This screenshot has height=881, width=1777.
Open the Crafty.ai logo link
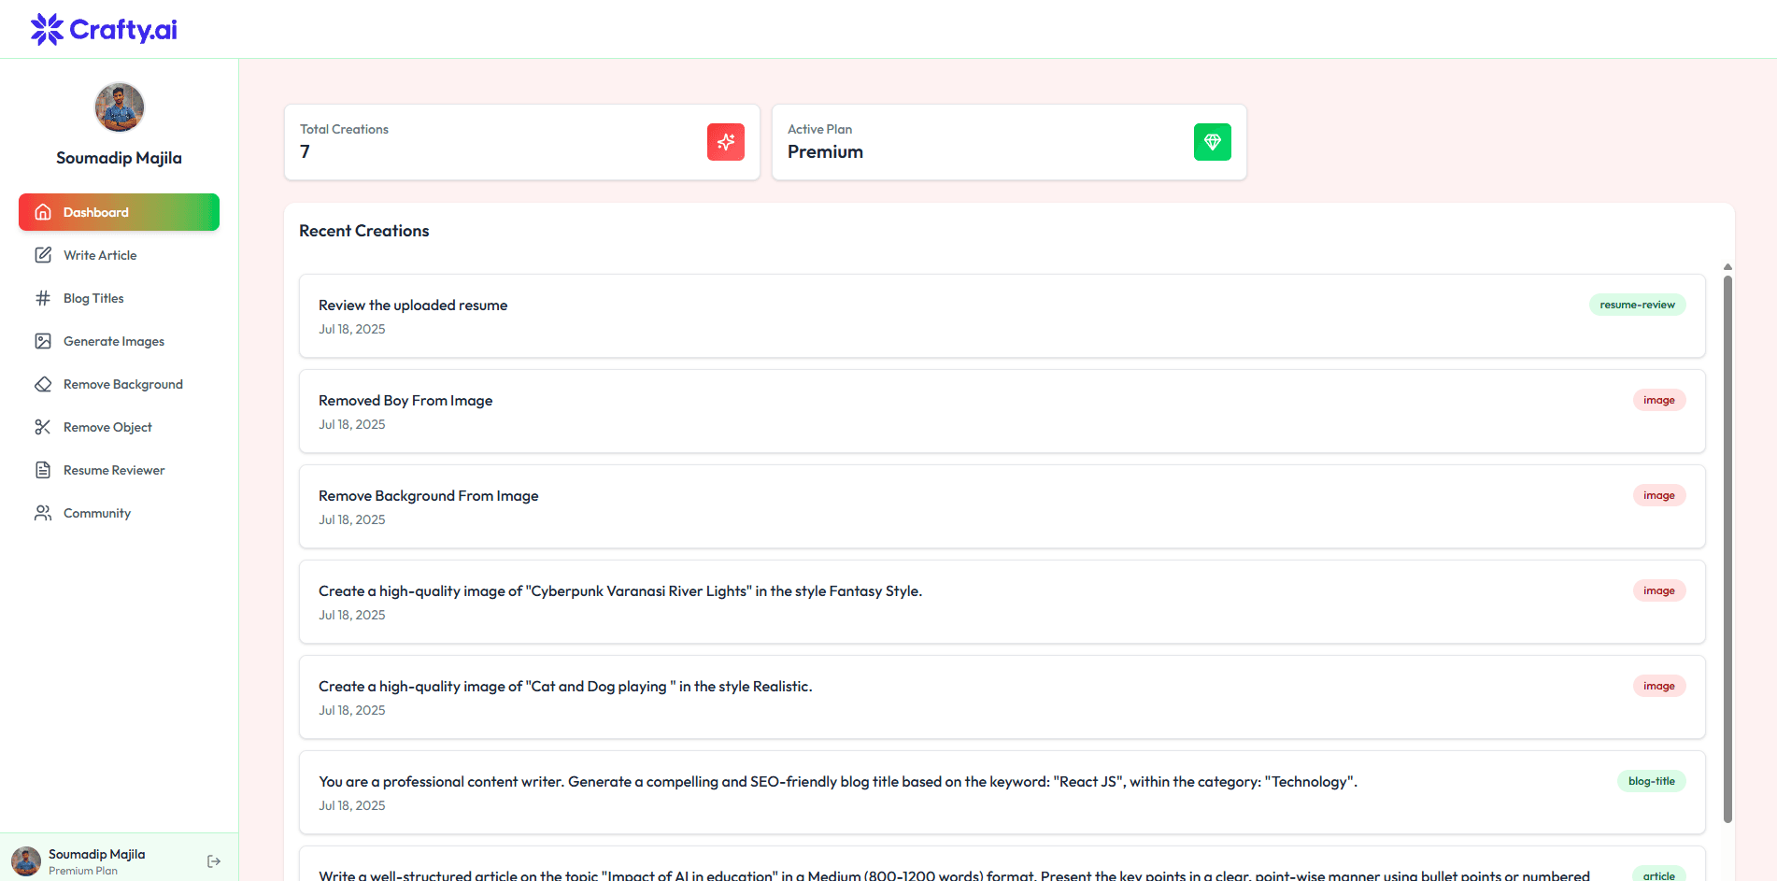click(104, 29)
